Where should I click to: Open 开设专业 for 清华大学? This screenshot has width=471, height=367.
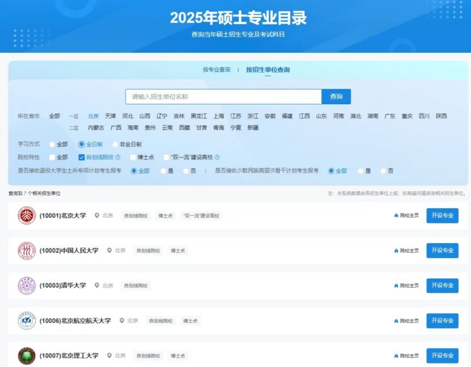443,286
